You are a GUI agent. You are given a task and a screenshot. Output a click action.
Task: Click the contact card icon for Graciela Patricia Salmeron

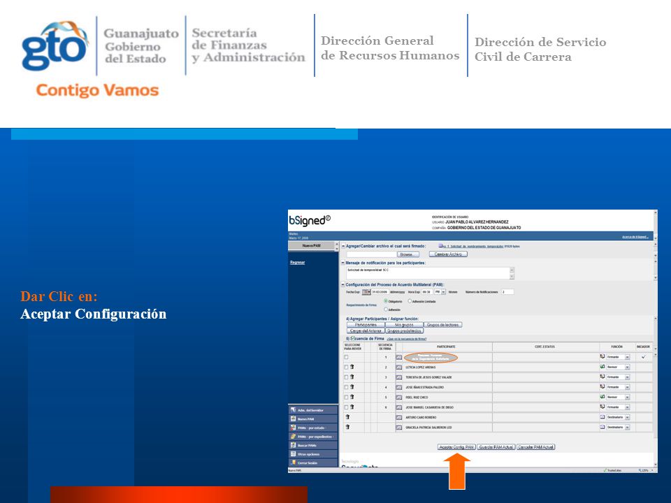[x=399, y=428]
